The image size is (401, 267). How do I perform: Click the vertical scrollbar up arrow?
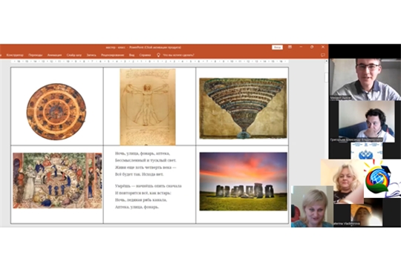tap(326, 62)
